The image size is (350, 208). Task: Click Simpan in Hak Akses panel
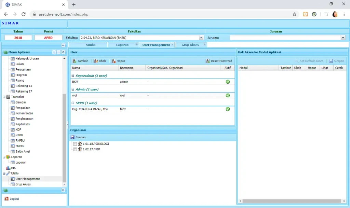pos(336,61)
